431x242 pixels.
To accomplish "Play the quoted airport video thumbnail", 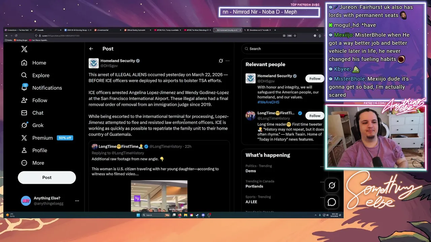I will 159,196.
